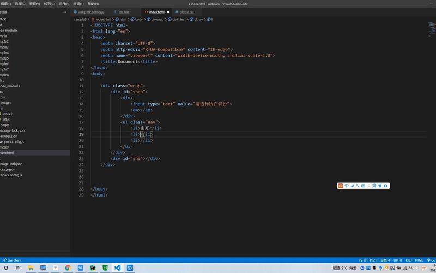Open File Explorer from the taskbar
Viewport: 436px width, 273px height.
pos(31,268)
